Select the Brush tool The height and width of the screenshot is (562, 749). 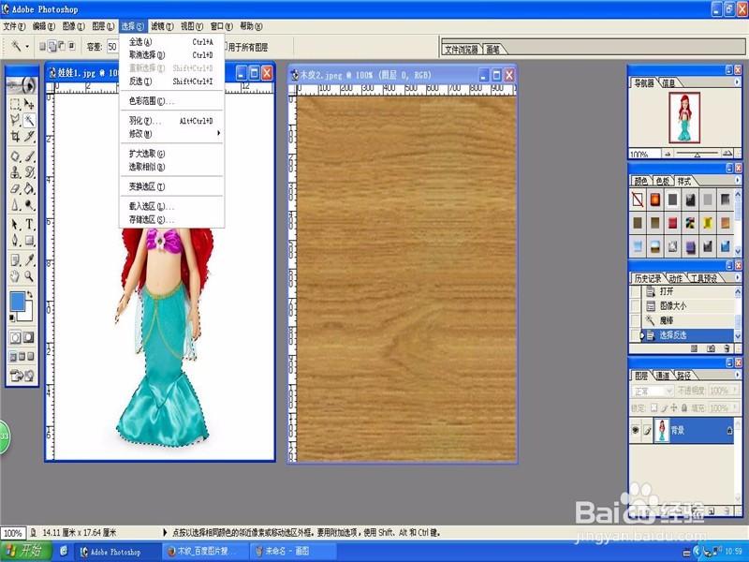(29, 156)
